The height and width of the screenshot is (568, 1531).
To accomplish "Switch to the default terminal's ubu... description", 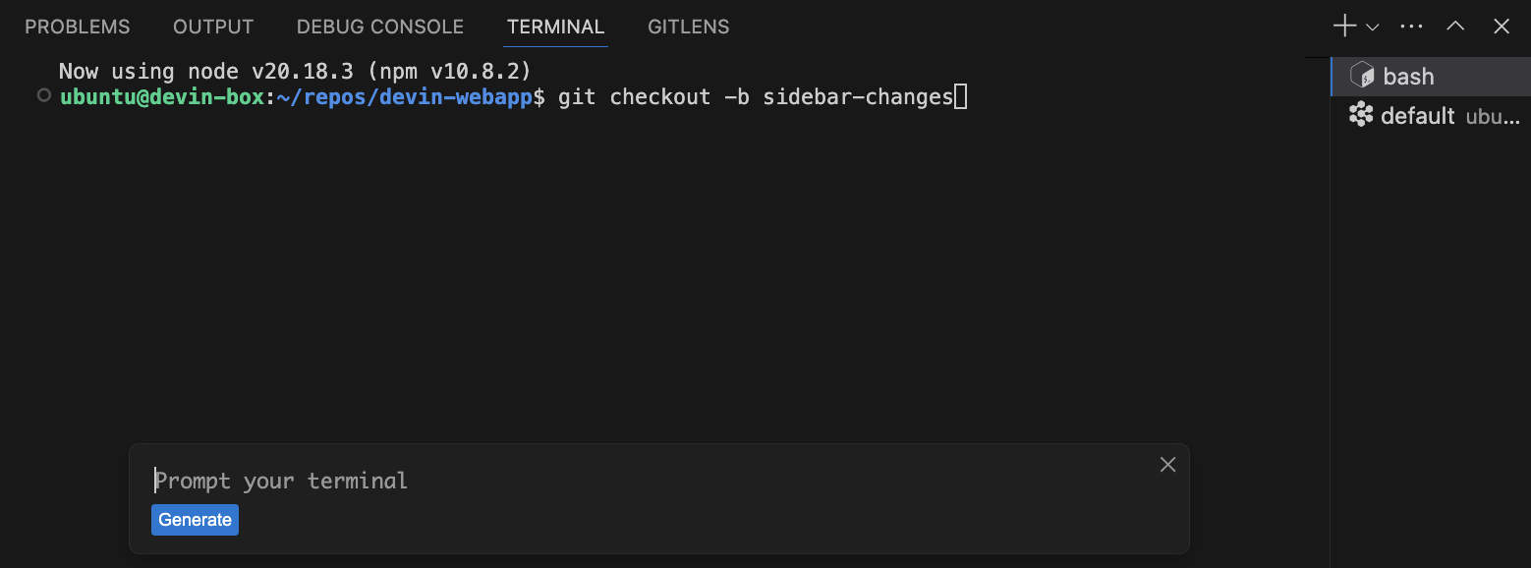I will tap(1493, 117).
